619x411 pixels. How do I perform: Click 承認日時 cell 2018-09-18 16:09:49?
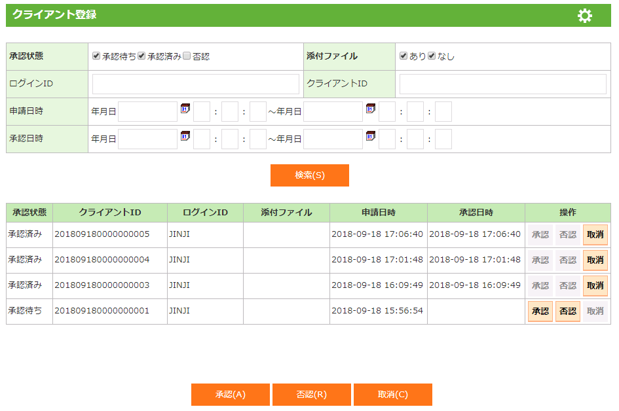[x=475, y=285]
